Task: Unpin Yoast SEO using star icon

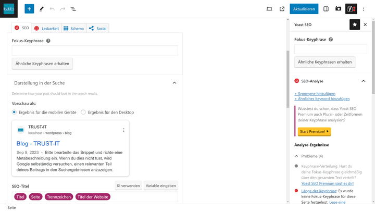Action: [355, 24]
